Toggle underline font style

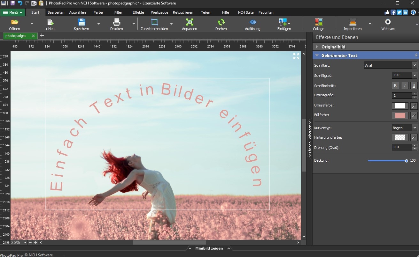click(x=414, y=85)
